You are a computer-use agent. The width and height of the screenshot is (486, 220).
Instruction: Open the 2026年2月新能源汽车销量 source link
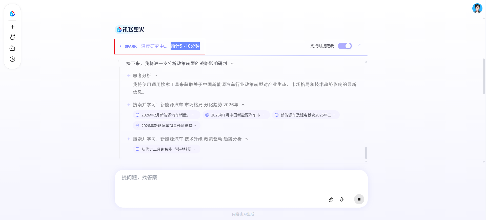click(x=167, y=115)
